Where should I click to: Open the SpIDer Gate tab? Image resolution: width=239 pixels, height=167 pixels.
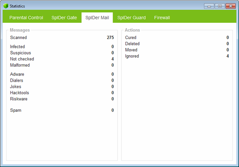pyautogui.click(x=64, y=17)
